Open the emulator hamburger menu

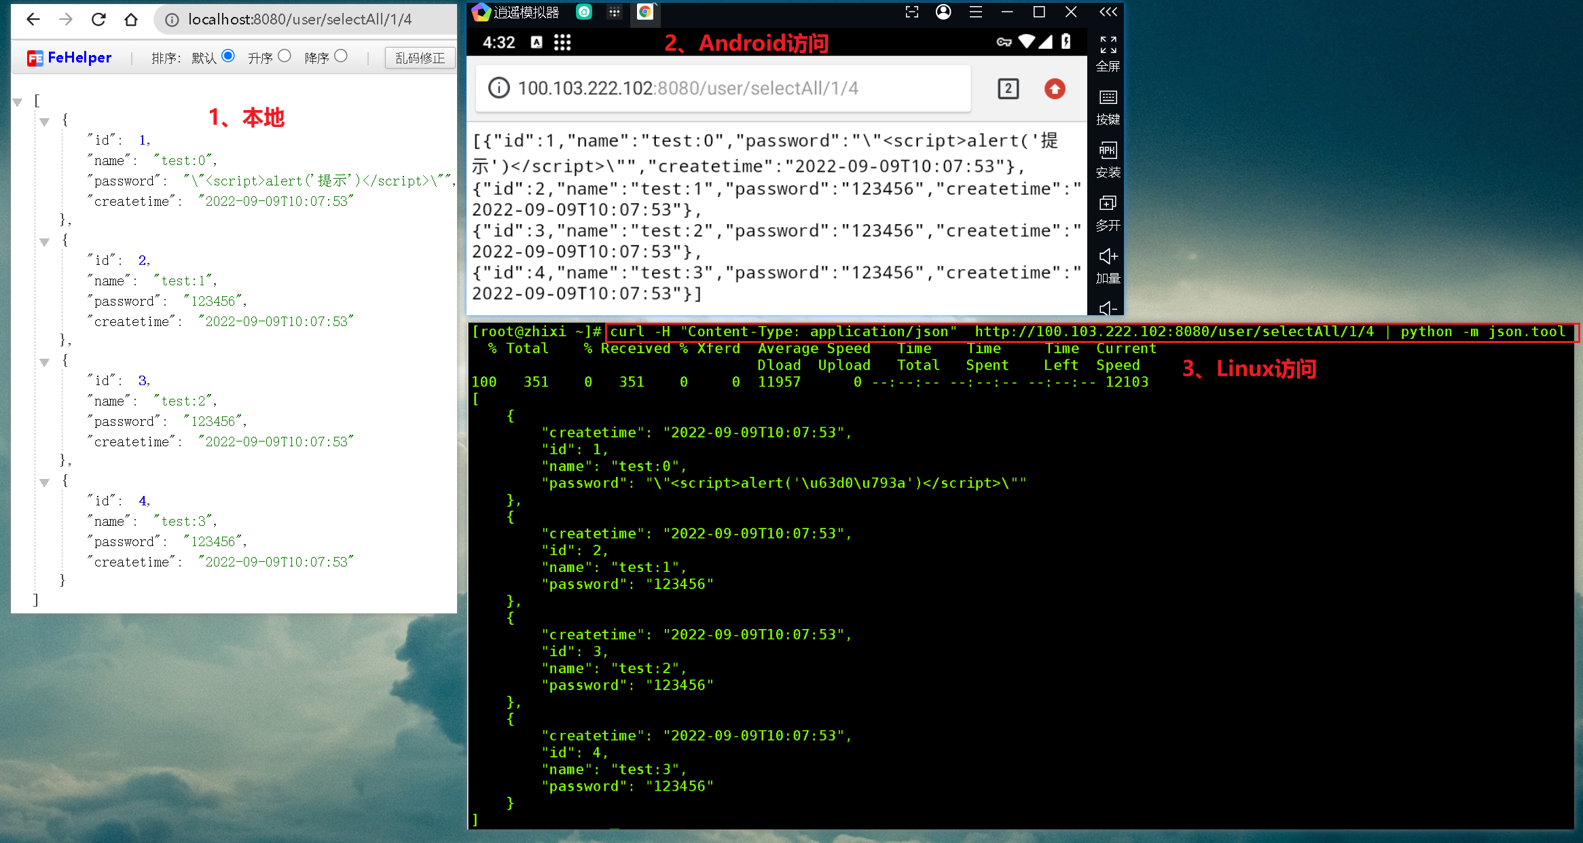[x=975, y=12]
